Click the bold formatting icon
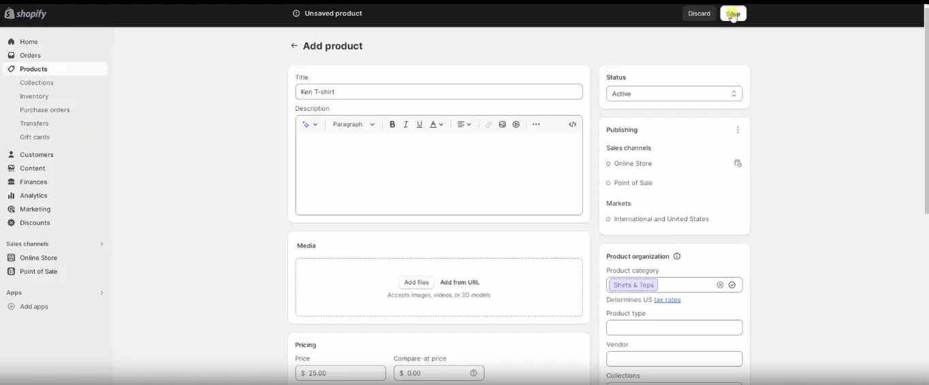Viewport: 929px width, 385px height. [392, 124]
